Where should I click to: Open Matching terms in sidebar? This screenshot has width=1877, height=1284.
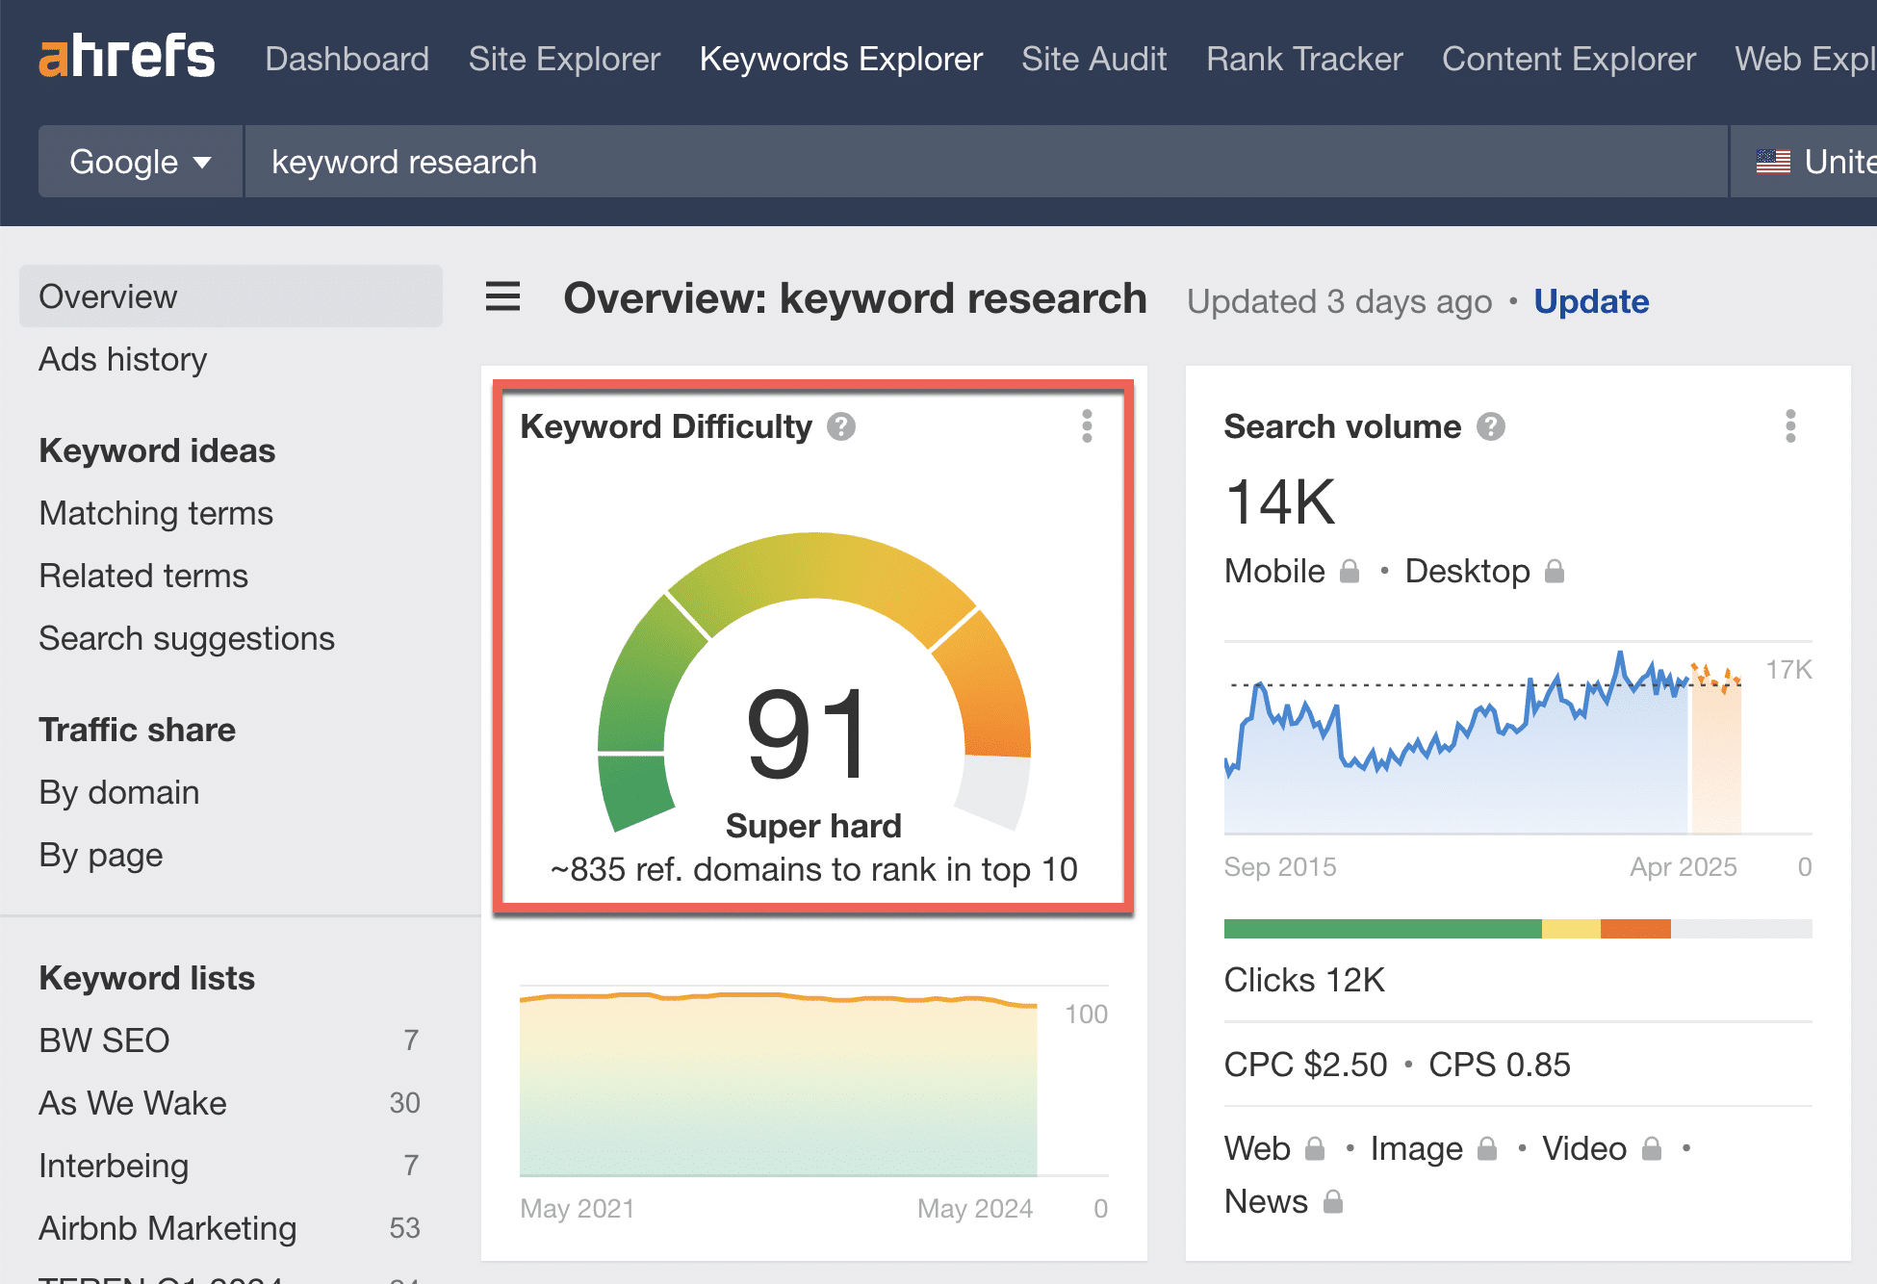(x=156, y=513)
